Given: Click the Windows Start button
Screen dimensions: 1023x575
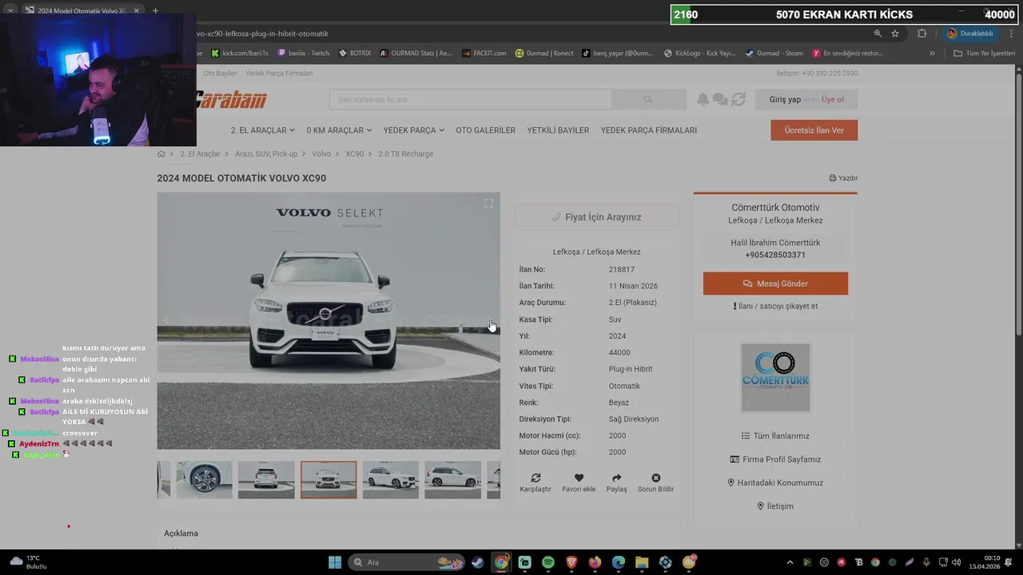Looking at the screenshot, I should tap(335, 562).
